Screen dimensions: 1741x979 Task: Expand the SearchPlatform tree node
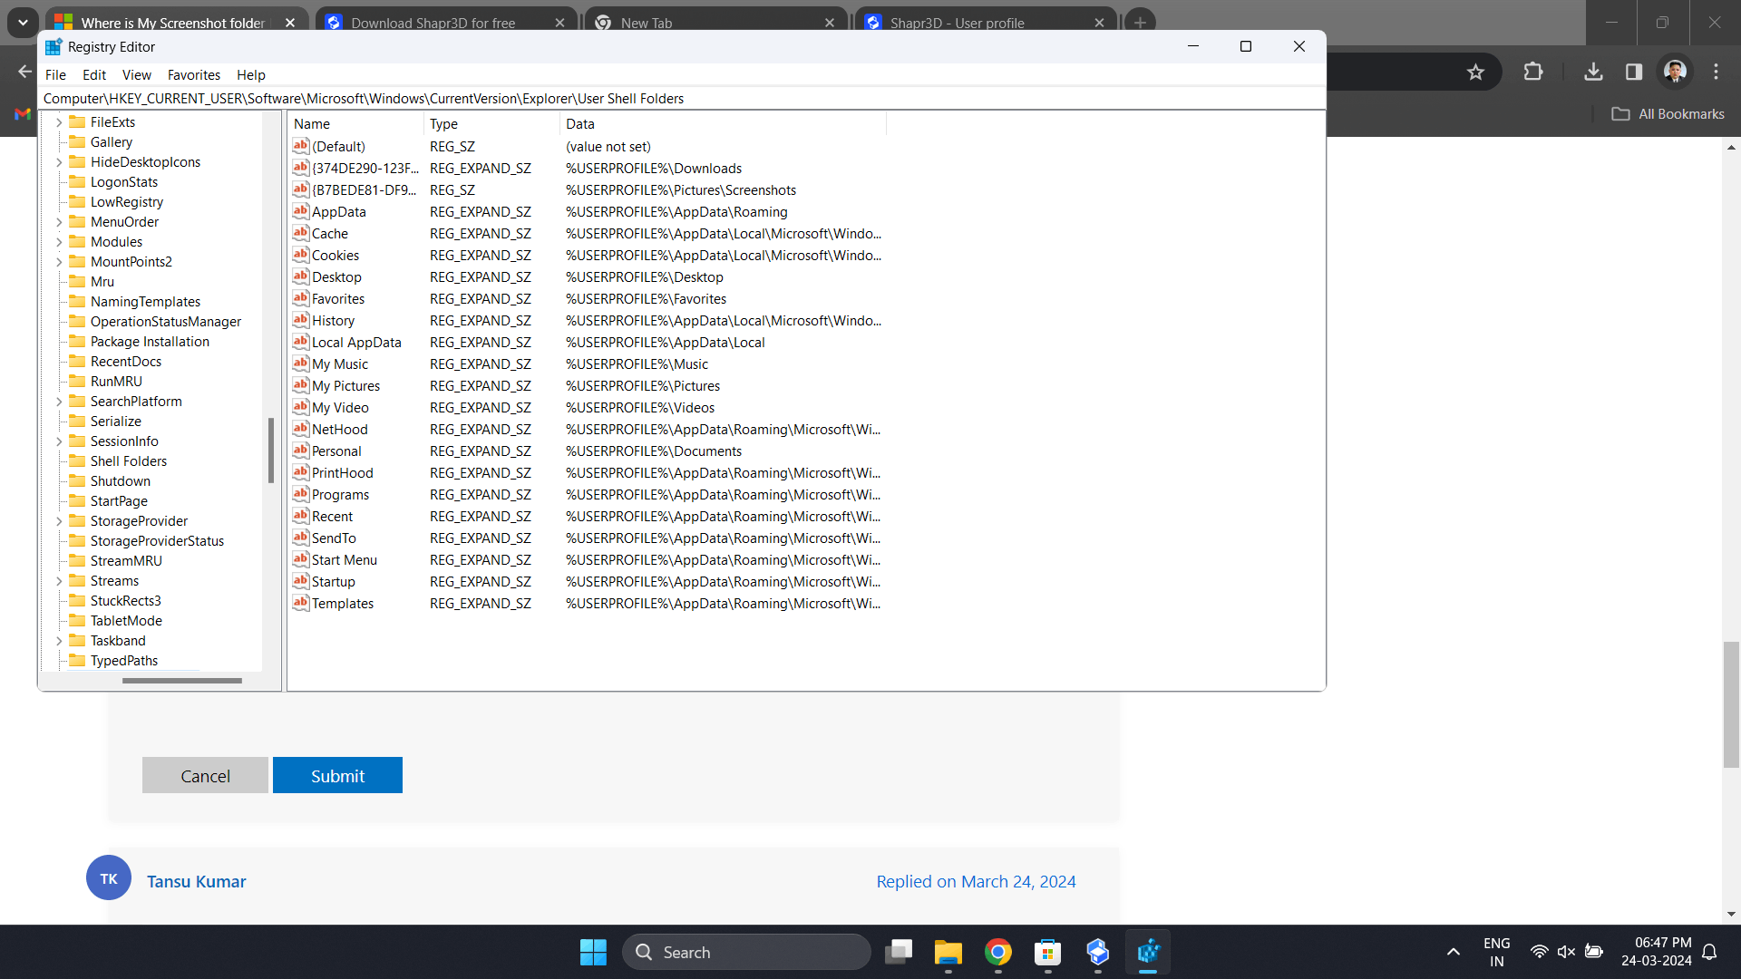(x=60, y=402)
